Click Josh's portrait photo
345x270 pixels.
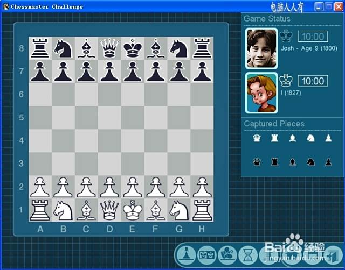click(261, 48)
